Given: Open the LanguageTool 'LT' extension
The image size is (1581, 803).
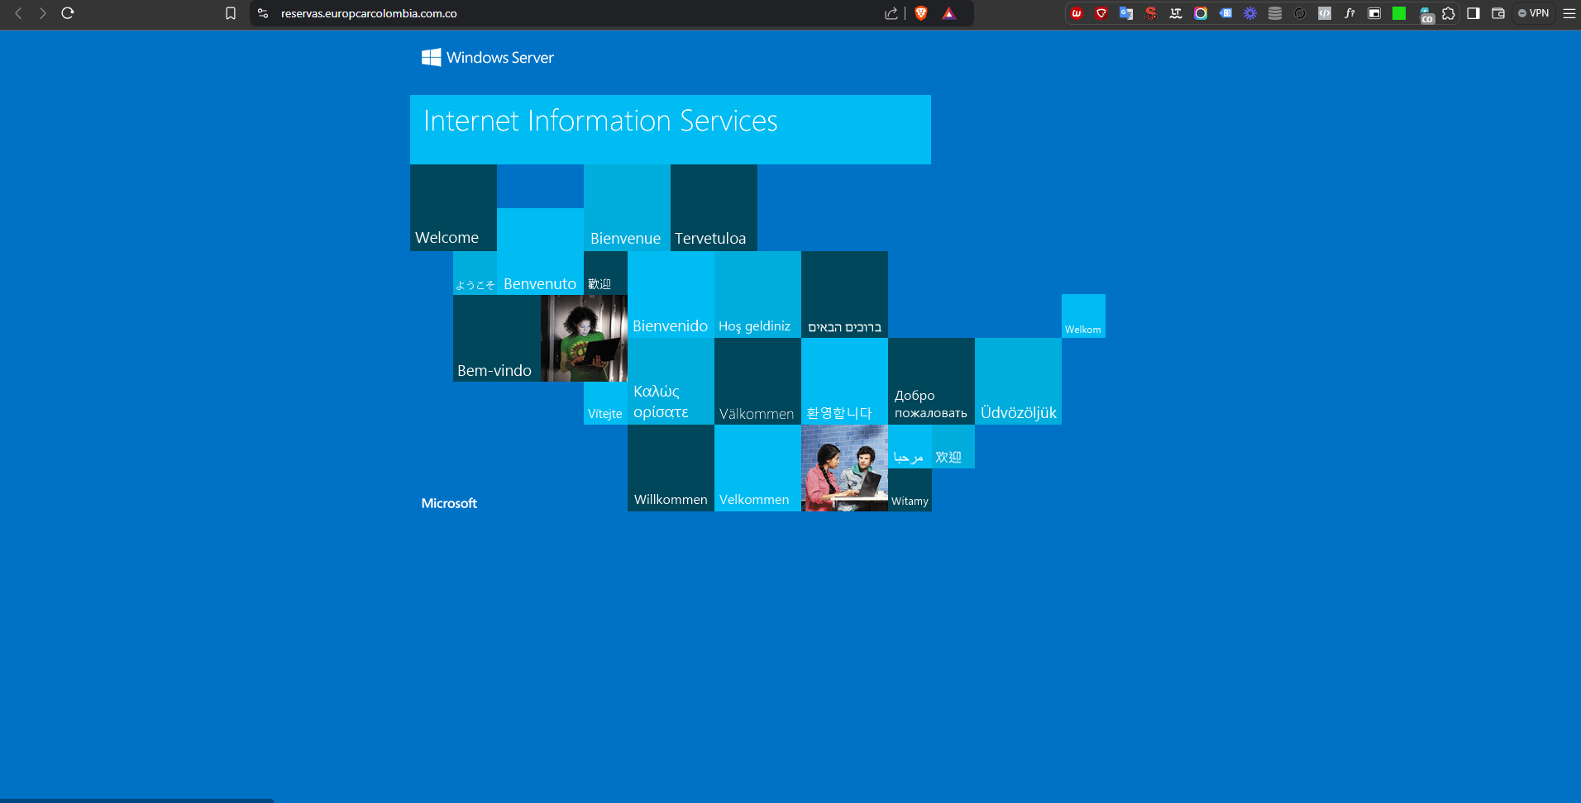Looking at the screenshot, I should pos(1176,13).
